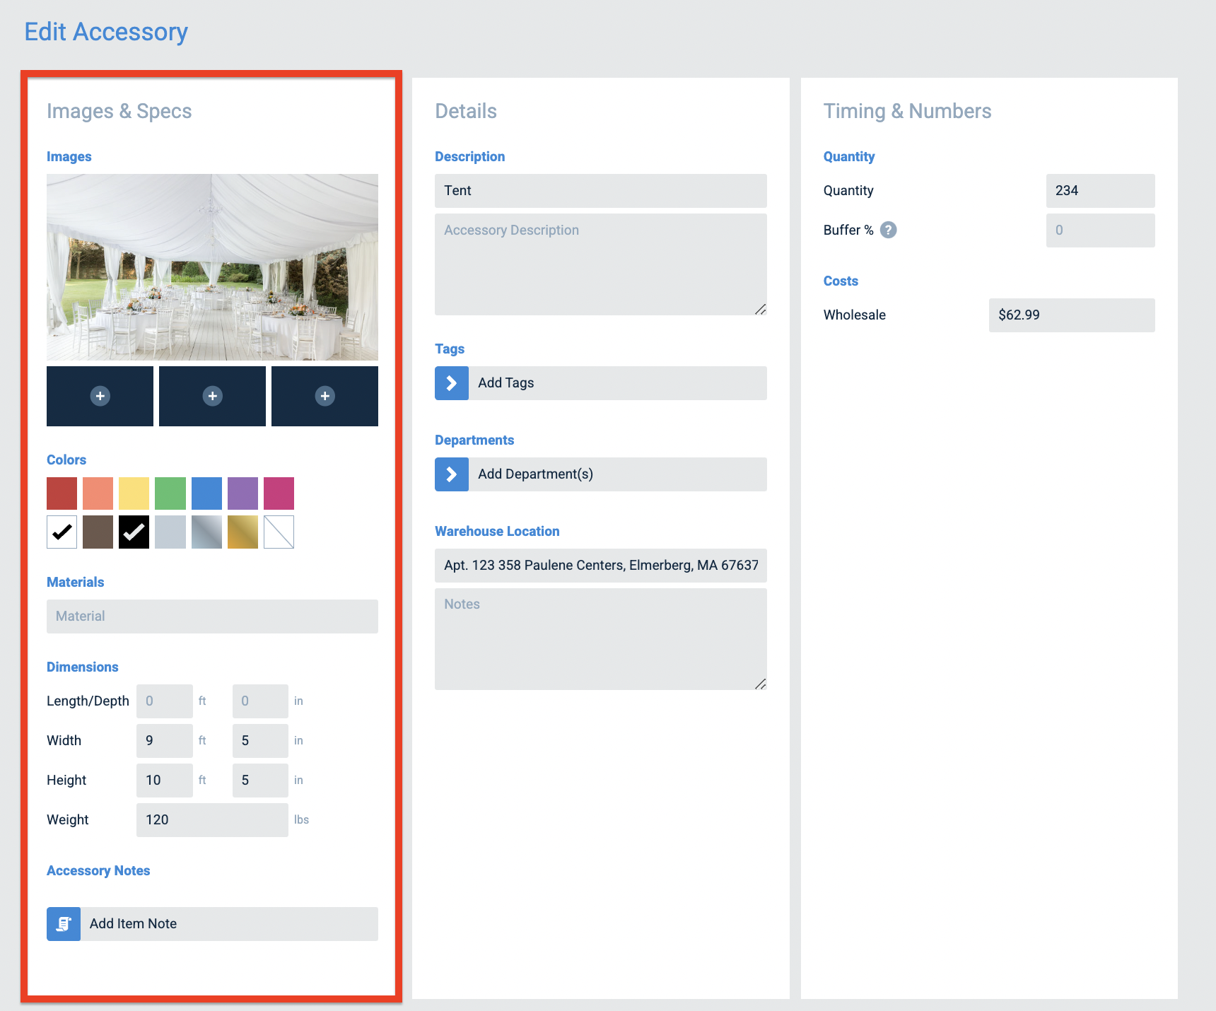Image resolution: width=1216 pixels, height=1011 pixels.
Task: Click the Material input field
Action: point(212,616)
